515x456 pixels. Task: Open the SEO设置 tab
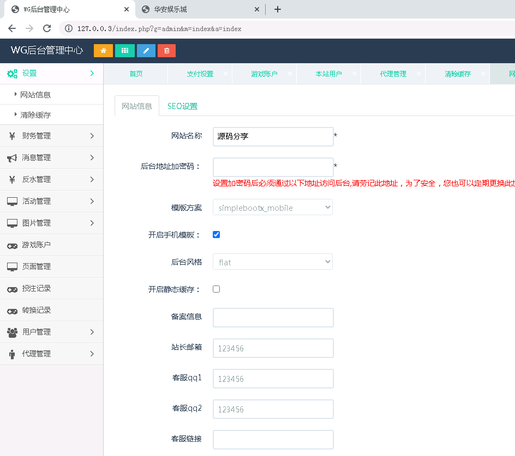click(x=182, y=106)
